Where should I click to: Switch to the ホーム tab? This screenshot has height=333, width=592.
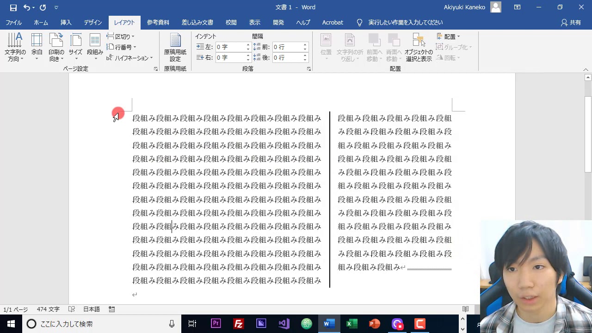coord(41,22)
